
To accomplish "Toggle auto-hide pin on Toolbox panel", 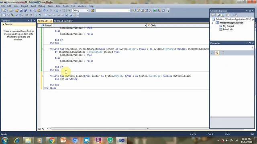I will (31, 20).
